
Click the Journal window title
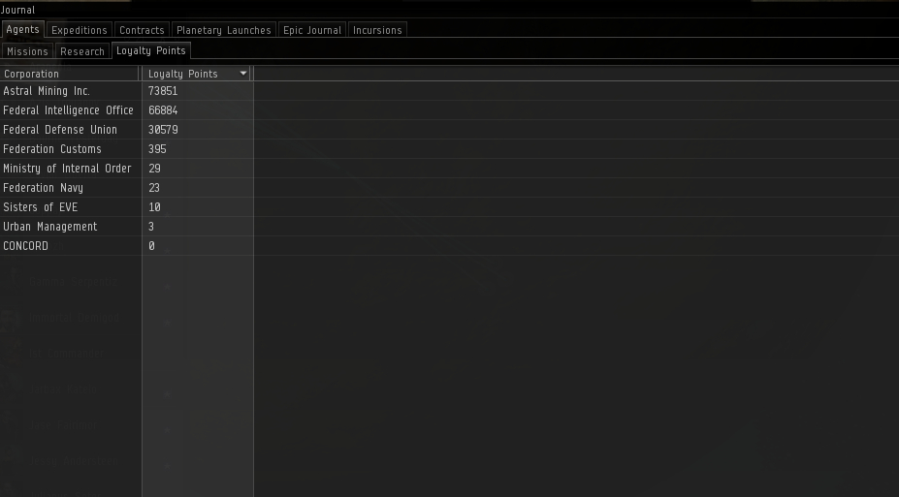(17, 10)
